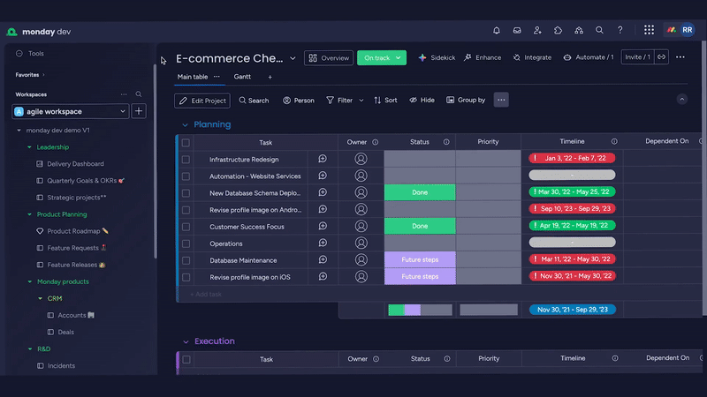
Task: Open the Overview button
Action: (x=329, y=57)
